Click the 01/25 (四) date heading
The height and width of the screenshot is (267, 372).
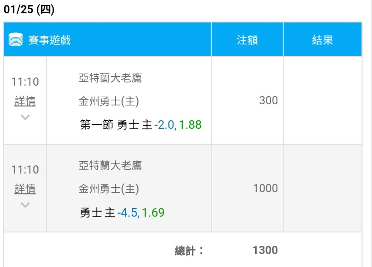tap(29, 9)
